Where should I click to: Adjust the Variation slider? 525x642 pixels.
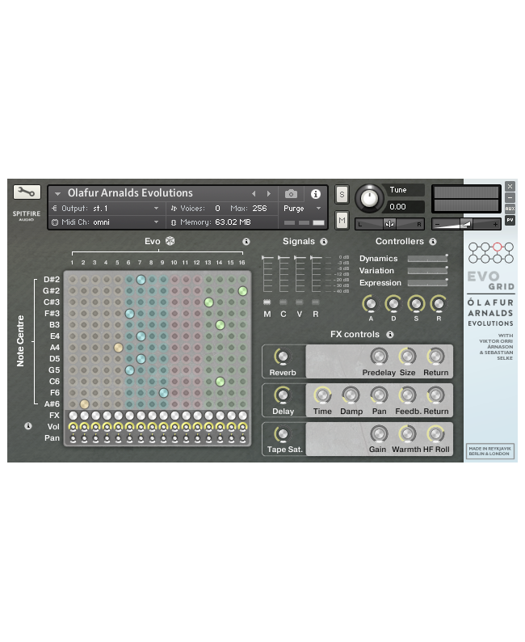click(427, 271)
